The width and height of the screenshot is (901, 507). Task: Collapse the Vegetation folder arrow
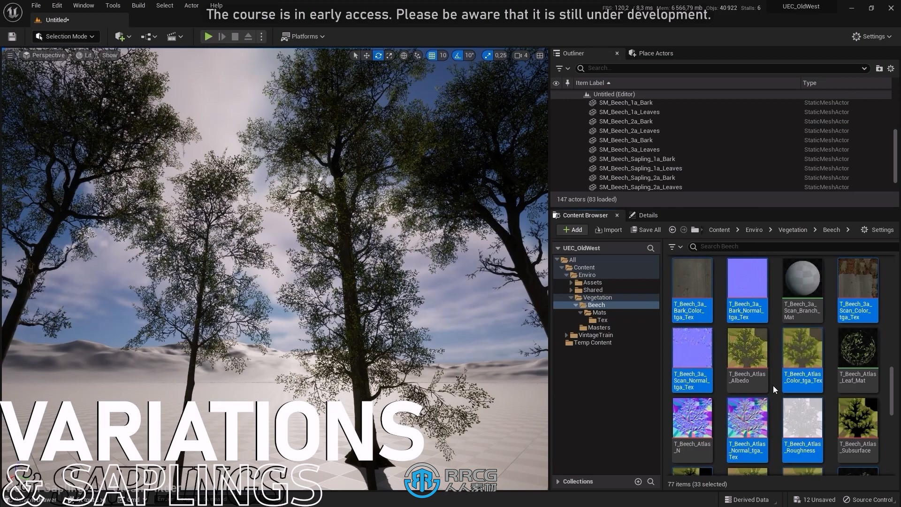571,298
